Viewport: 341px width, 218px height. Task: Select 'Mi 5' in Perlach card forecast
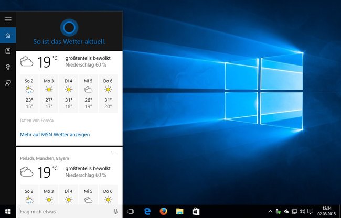[x=88, y=195]
